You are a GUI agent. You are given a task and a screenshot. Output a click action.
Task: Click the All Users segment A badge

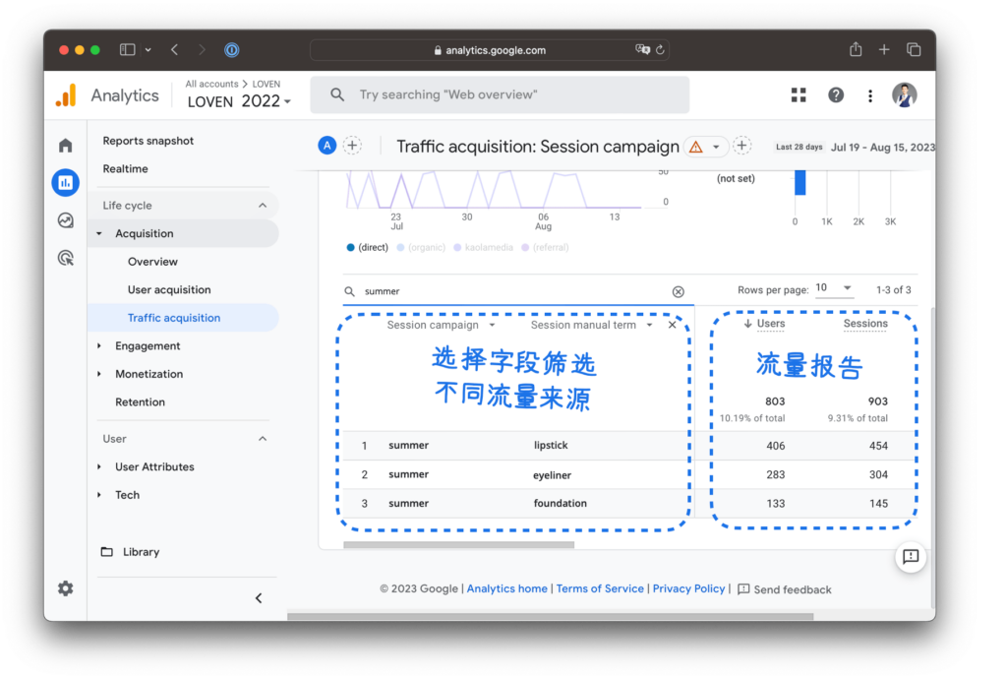click(326, 146)
